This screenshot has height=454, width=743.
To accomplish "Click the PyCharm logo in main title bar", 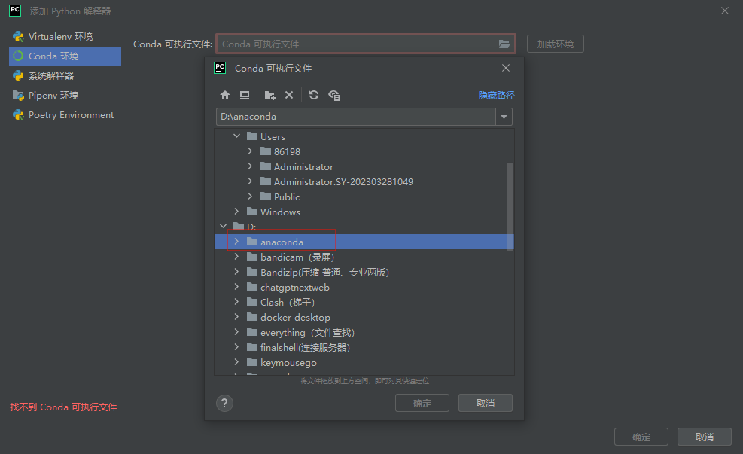I will 15,11.
